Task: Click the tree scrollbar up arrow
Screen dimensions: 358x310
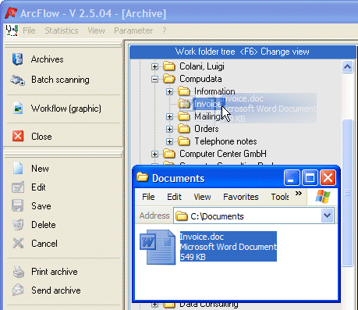Action: (x=347, y=67)
